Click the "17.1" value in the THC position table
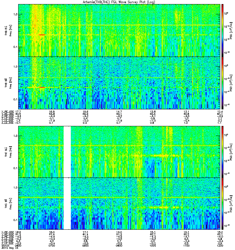 [85, 232]
